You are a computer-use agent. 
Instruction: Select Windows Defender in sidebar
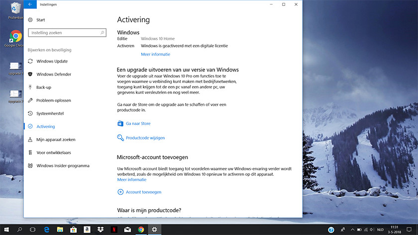tap(53, 75)
